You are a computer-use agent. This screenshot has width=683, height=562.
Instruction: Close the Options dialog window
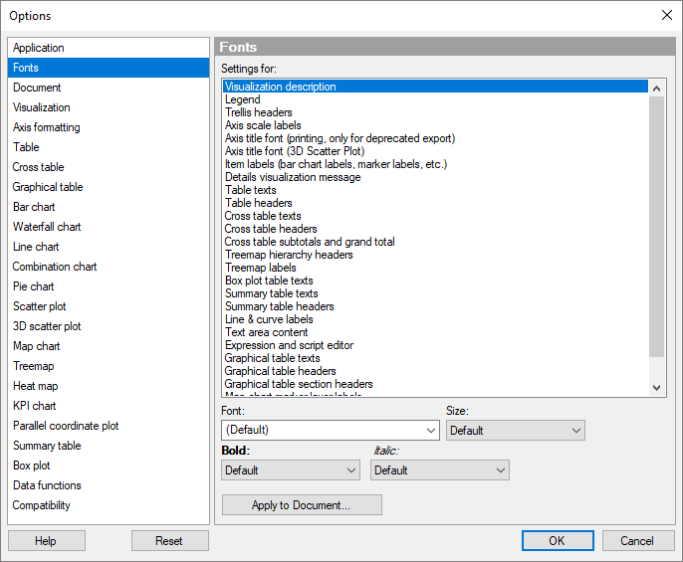point(665,15)
